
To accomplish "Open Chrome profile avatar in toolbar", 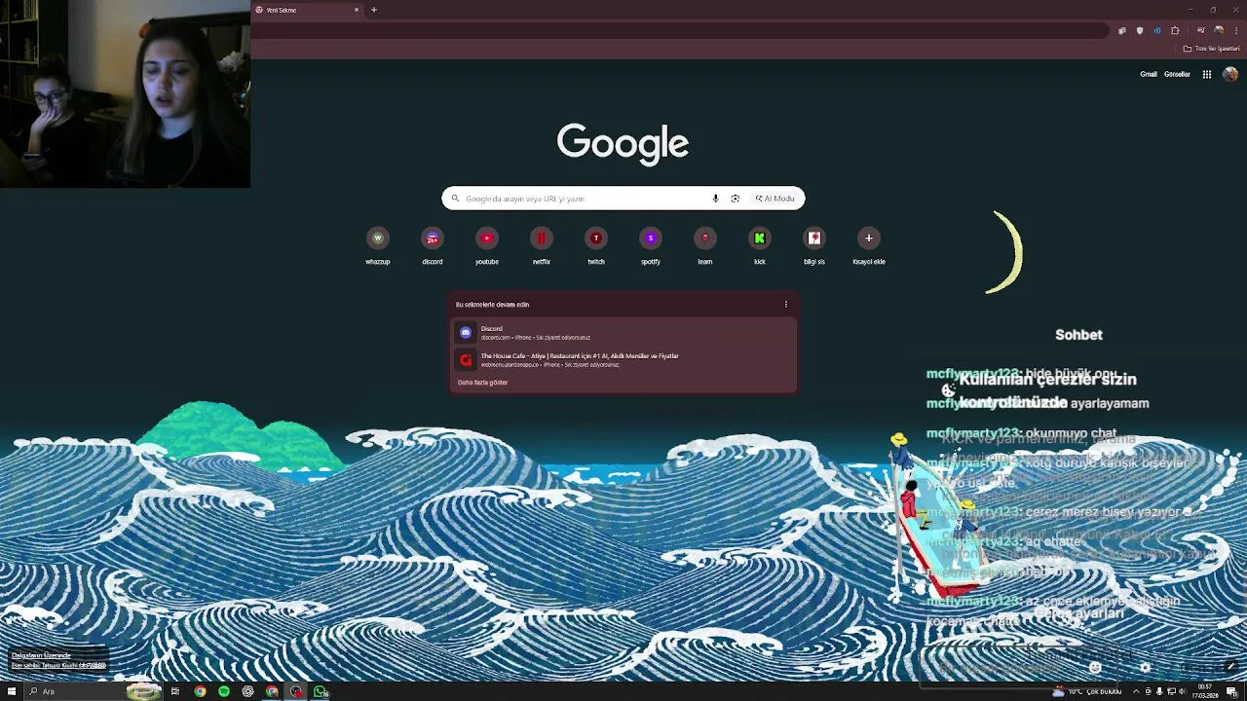I will tap(1219, 30).
